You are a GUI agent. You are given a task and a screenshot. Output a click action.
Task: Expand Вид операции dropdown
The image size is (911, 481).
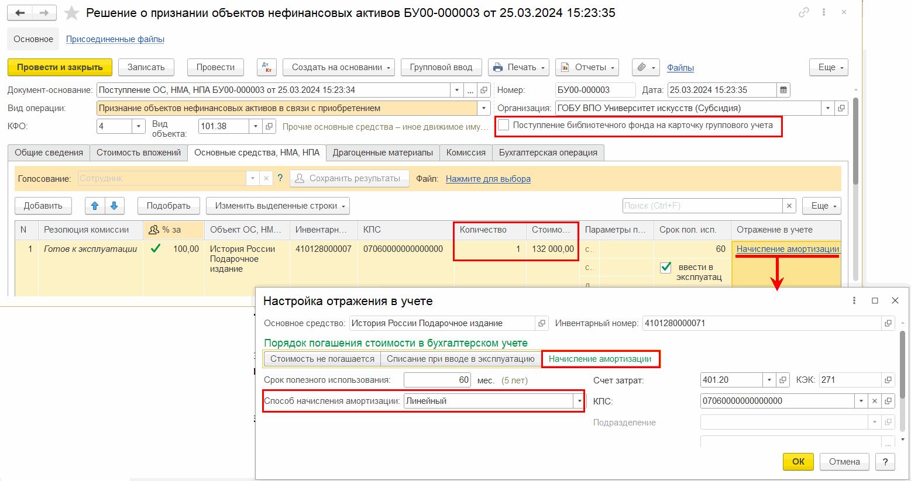484,108
